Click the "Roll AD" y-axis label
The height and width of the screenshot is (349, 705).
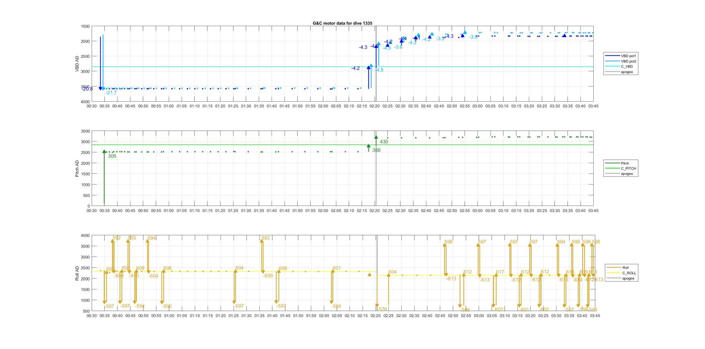(78, 273)
